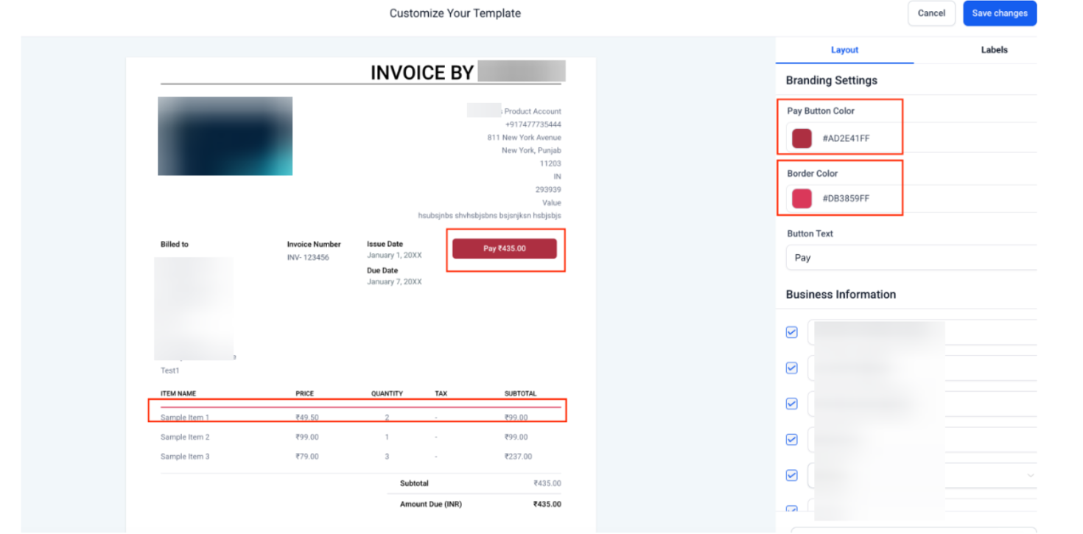Select the Layout tab
The height and width of the screenshot is (534, 1083).
[x=844, y=50]
